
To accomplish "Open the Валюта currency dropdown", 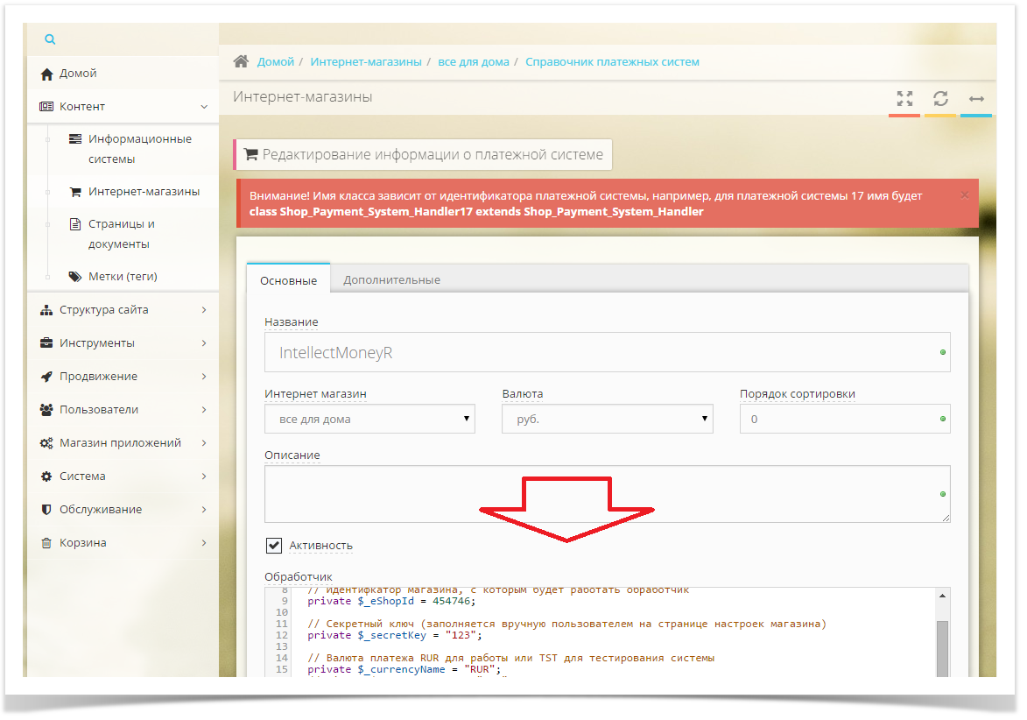I will (607, 419).
